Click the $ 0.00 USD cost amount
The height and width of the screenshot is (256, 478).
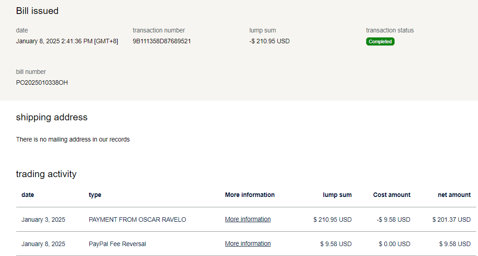click(x=394, y=244)
